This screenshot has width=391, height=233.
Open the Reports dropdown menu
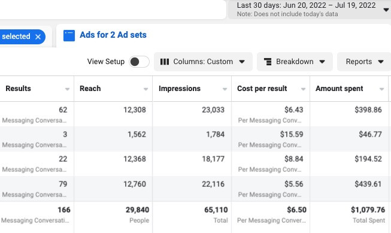click(364, 62)
